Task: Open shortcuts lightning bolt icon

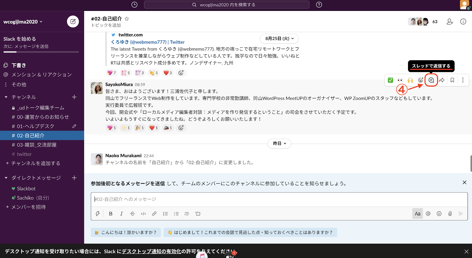Action: [x=98, y=213]
